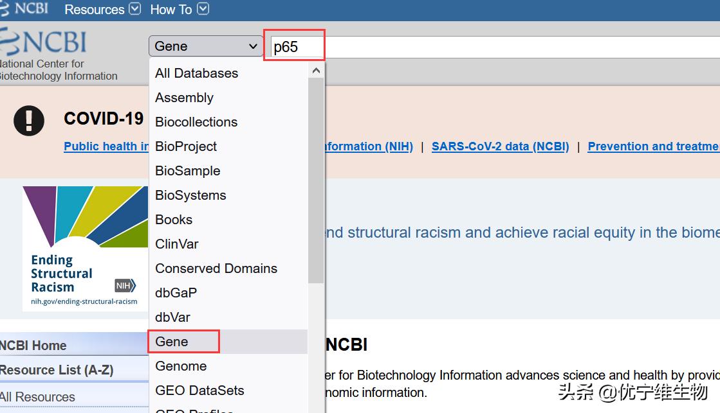Select Conserved Domains database option
Screen dimensions: 720x413
(x=216, y=268)
